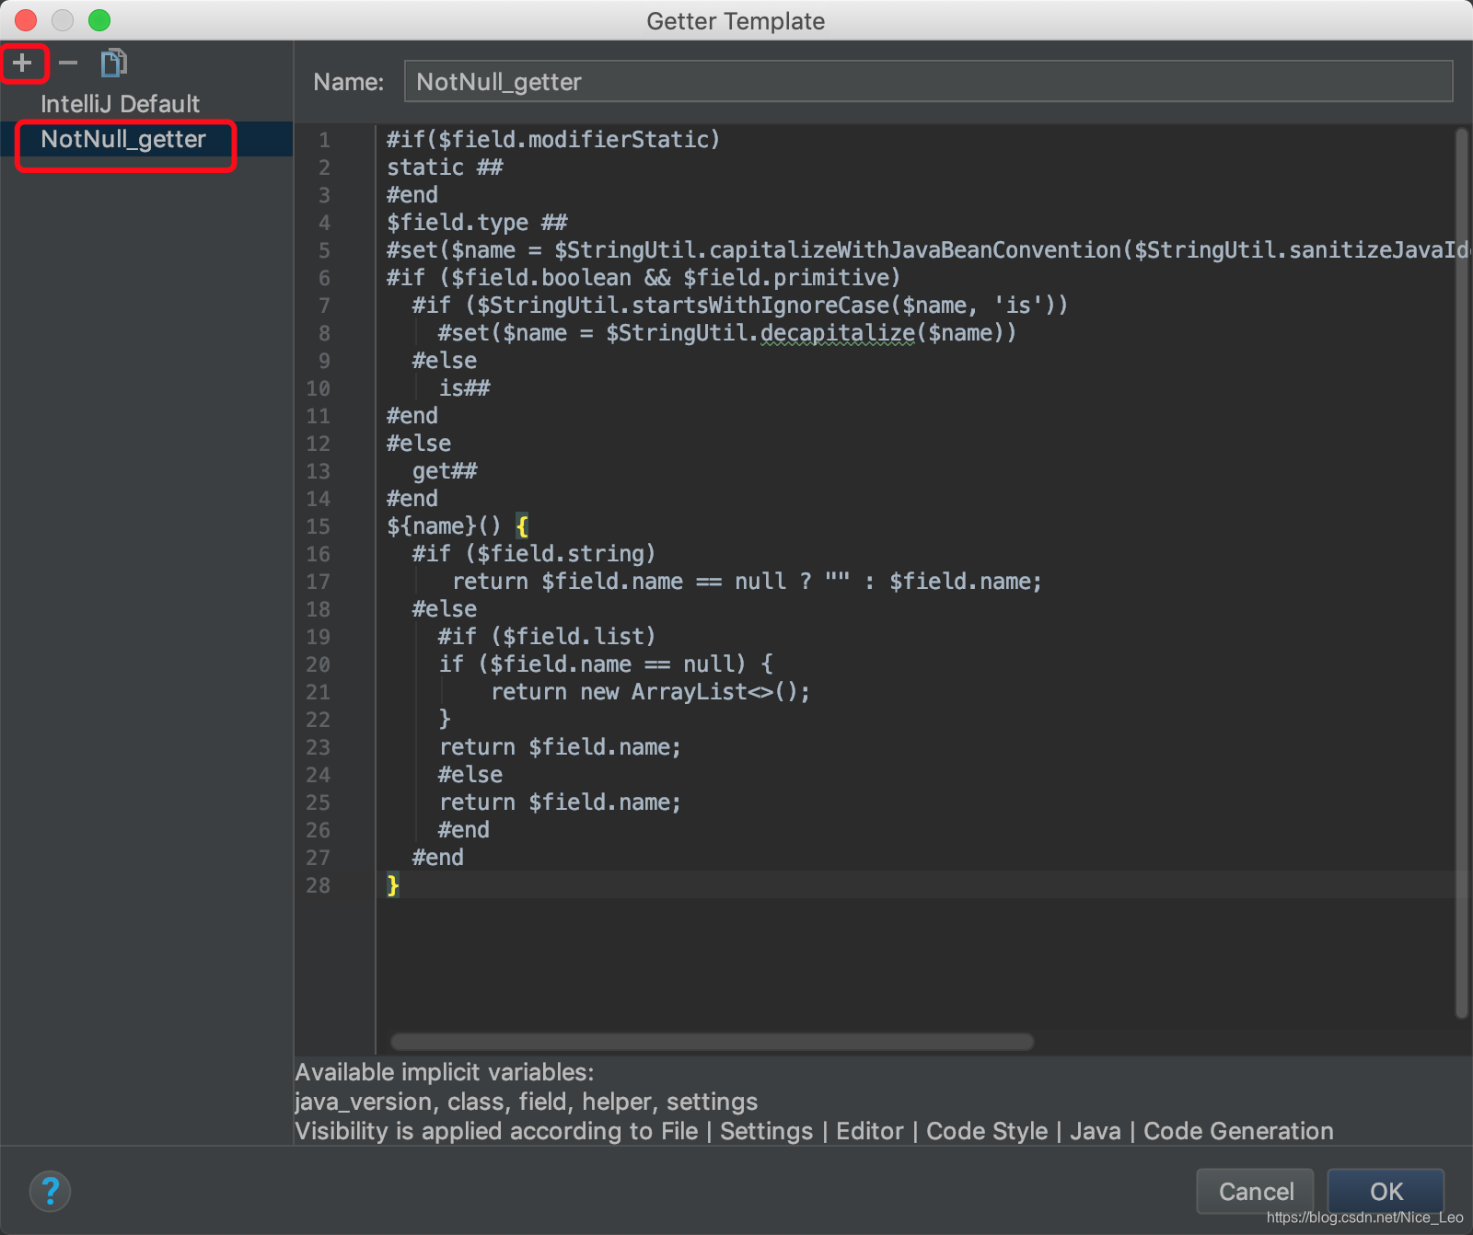Screen dimensions: 1473x1235
Task: Open help with the question mark icon
Action: pos(51,1192)
